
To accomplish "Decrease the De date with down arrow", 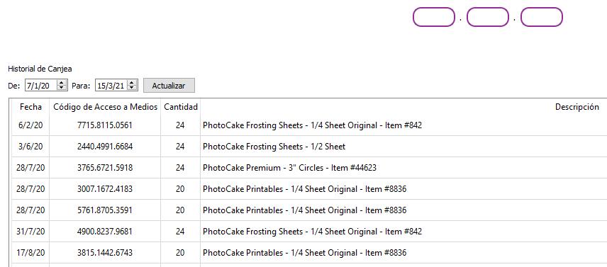I will pyautogui.click(x=62, y=88).
